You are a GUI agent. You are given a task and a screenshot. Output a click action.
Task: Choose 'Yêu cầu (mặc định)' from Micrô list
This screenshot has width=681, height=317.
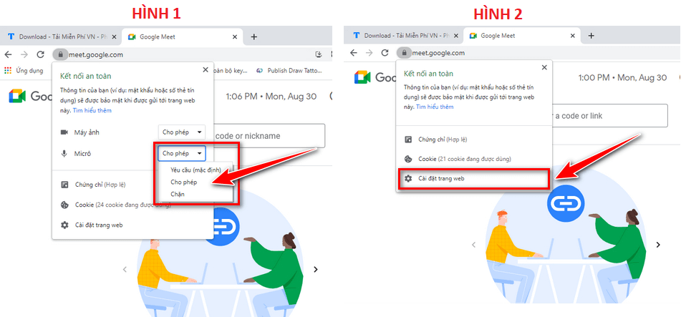click(x=195, y=170)
